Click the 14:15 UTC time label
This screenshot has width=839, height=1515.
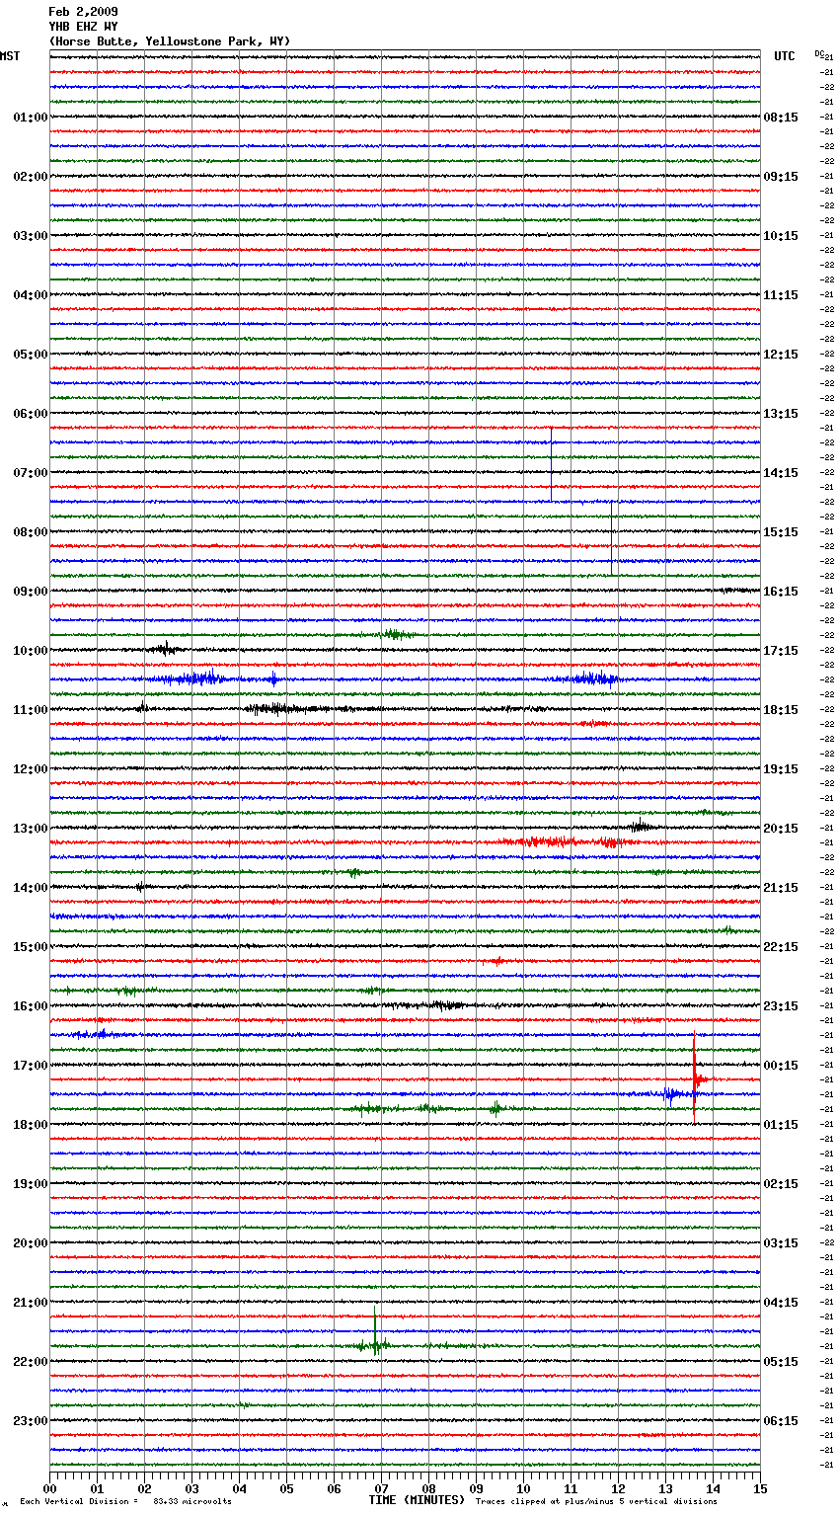(781, 473)
